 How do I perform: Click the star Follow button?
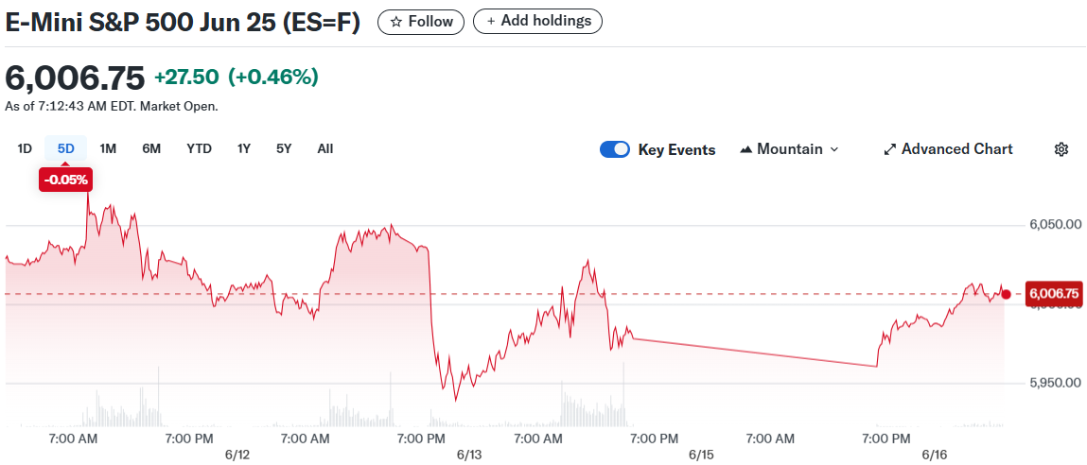[x=421, y=22]
